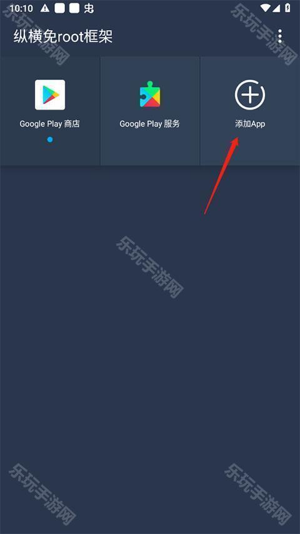Tap the cellular signal strength icon

coord(277,8)
